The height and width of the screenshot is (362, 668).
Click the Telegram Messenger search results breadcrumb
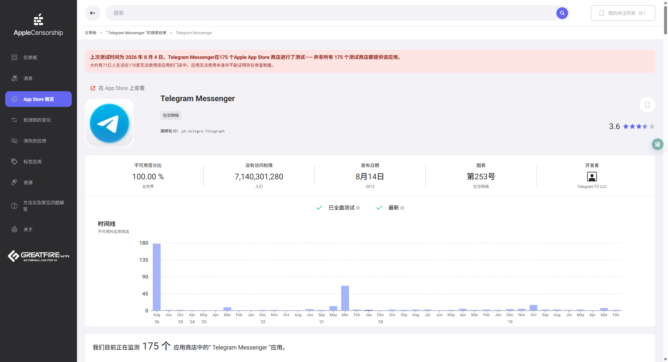[136, 33]
